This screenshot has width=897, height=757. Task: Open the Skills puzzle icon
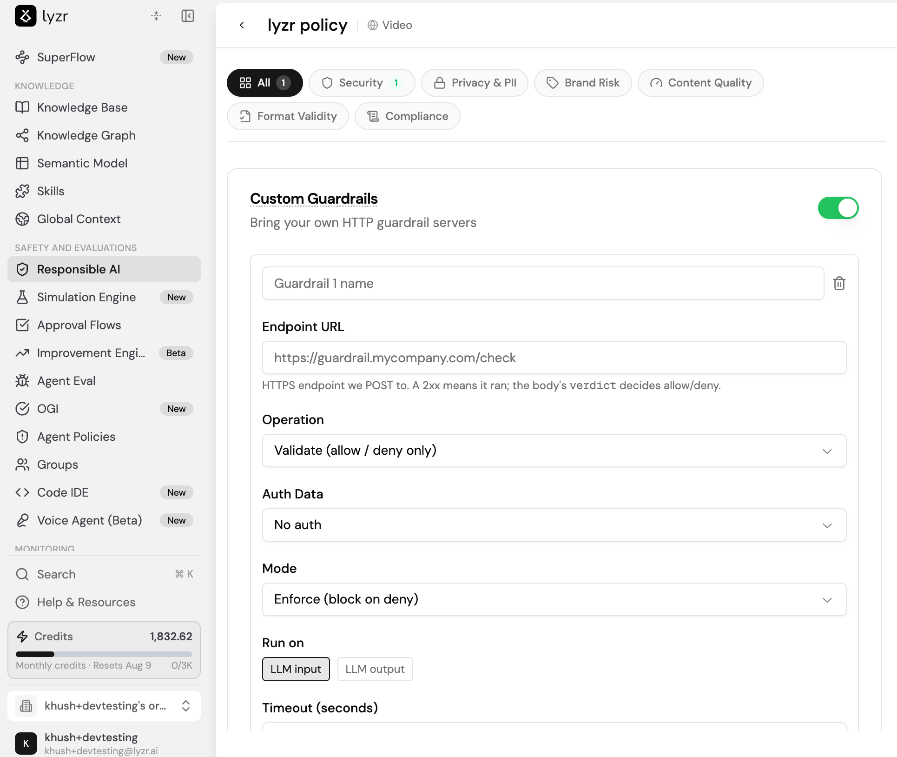click(22, 191)
